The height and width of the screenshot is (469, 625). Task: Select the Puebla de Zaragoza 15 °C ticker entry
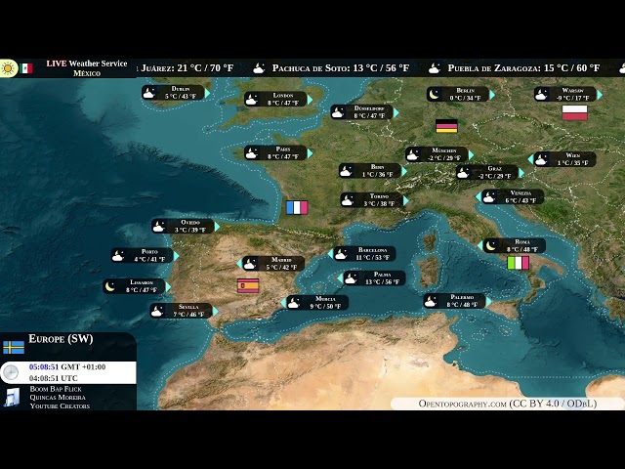[x=523, y=68]
